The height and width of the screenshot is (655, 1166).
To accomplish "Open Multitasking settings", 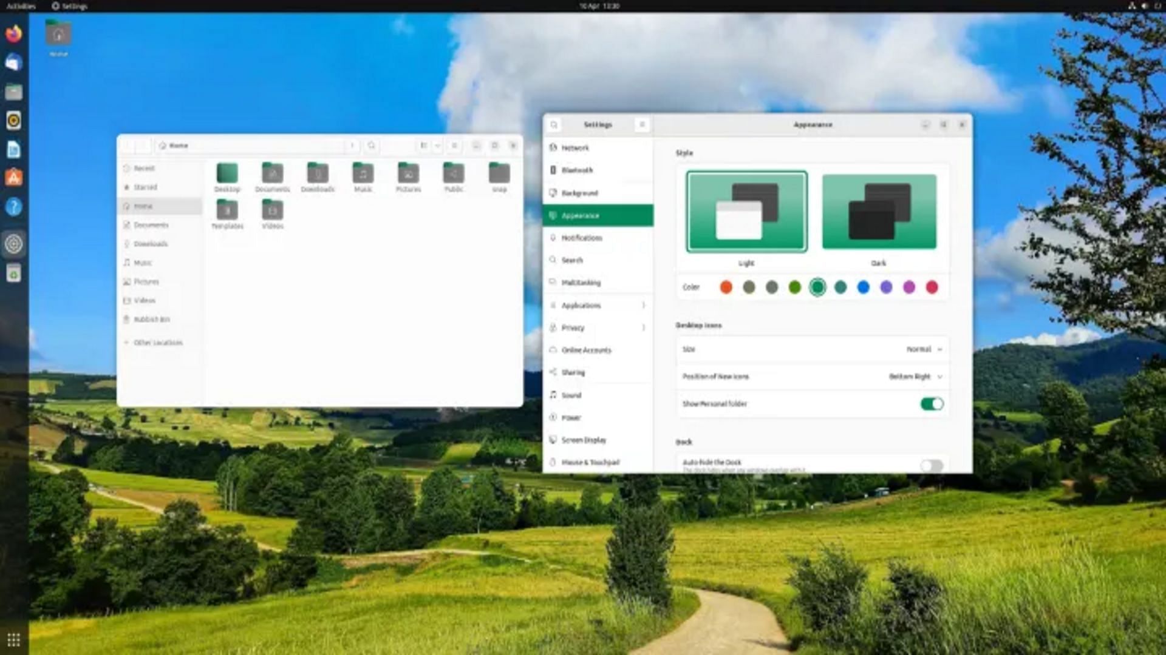I will click(x=598, y=283).
